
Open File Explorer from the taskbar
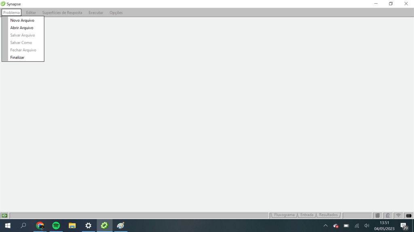pyautogui.click(x=72, y=226)
